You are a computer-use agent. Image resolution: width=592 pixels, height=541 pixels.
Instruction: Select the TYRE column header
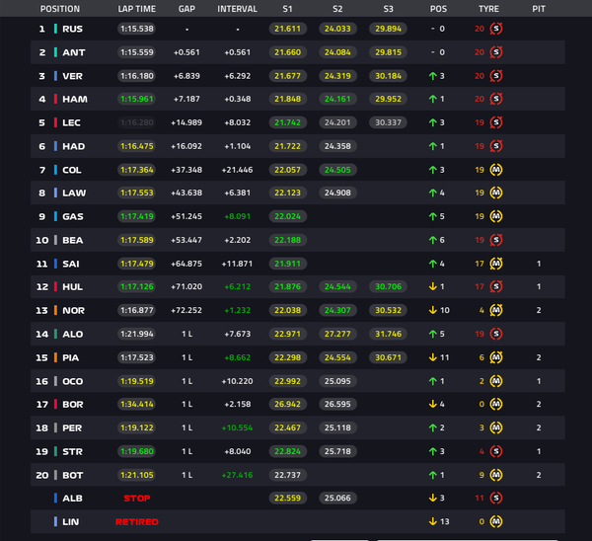[488, 9]
